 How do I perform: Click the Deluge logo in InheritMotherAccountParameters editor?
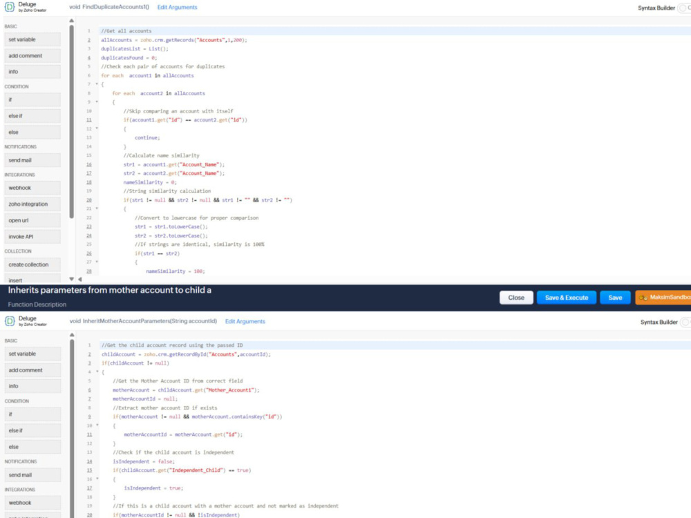[x=9, y=321]
